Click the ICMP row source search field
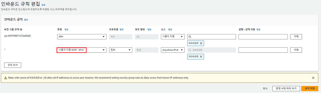321x93 pixels. 212,50
